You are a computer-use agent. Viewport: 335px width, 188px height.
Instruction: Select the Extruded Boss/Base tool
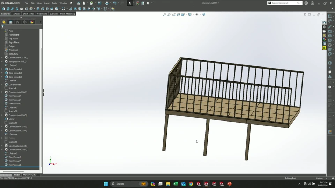click(3, 9)
